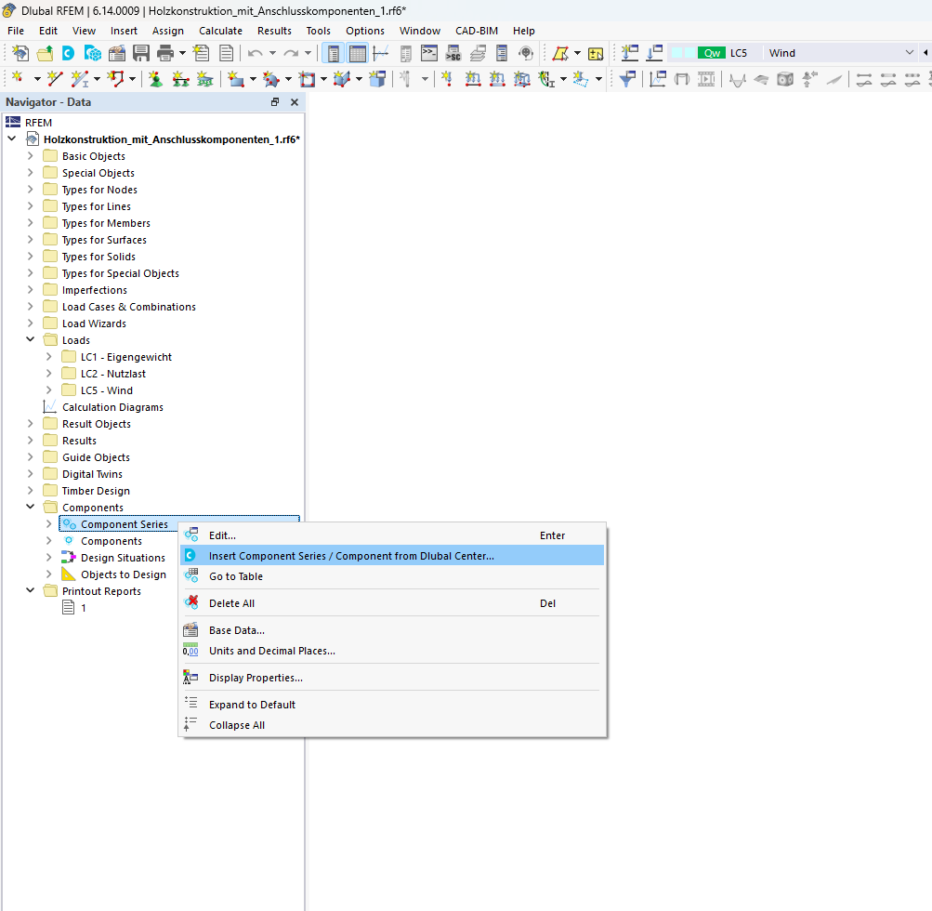Click previous load case arrow
Screen dimensions: 932x911
pos(925,53)
